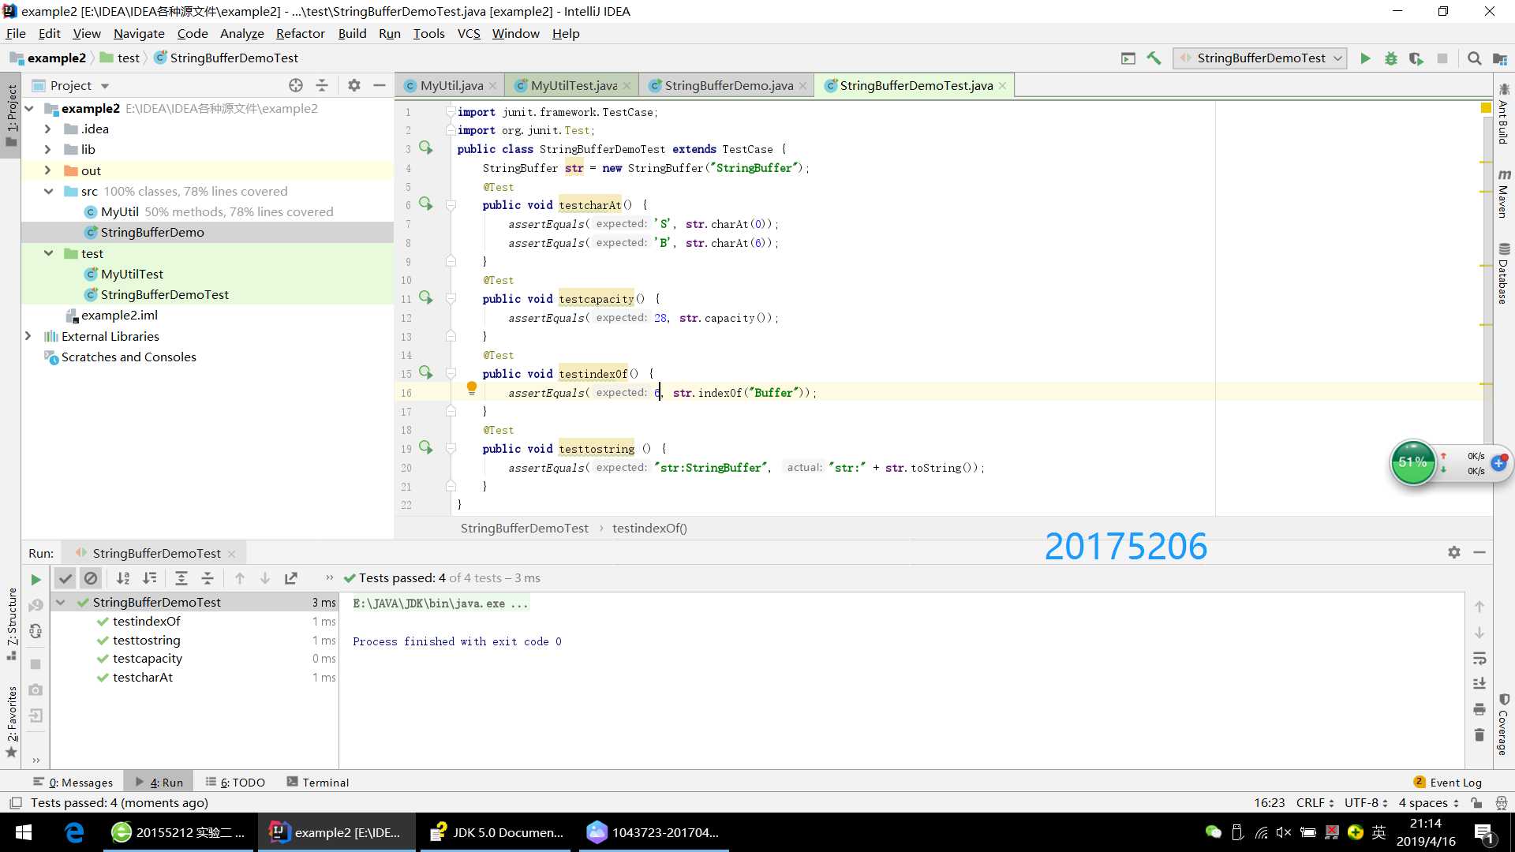The image size is (1515, 852).
Task: Toggle scroll to end of console
Action: pos(1479,683)
